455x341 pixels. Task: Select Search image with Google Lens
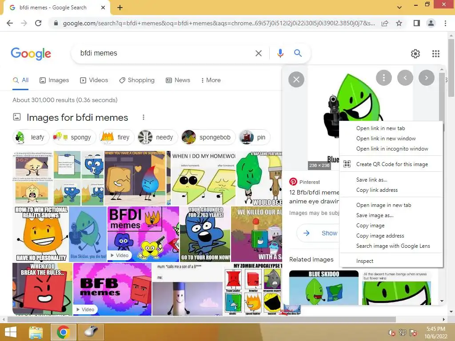(391, 246)
